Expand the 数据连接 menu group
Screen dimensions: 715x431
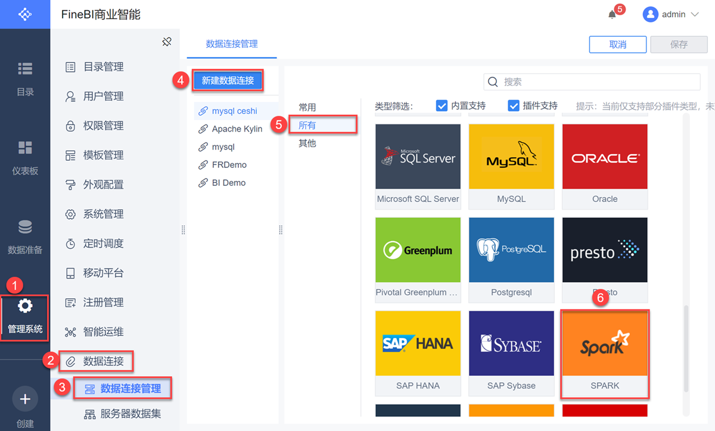(95, 361)
